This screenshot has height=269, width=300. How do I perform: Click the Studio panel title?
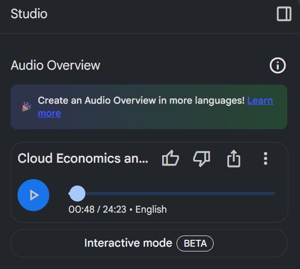point(29,14)
